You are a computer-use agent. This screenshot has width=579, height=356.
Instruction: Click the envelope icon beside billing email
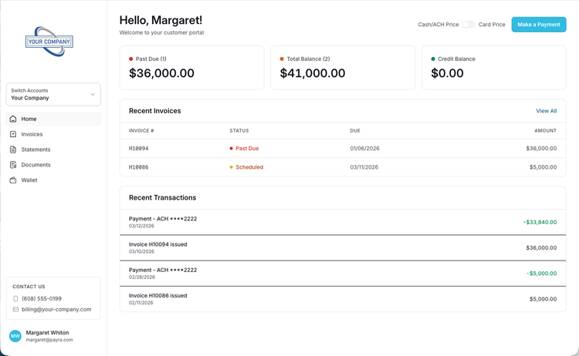15,310
